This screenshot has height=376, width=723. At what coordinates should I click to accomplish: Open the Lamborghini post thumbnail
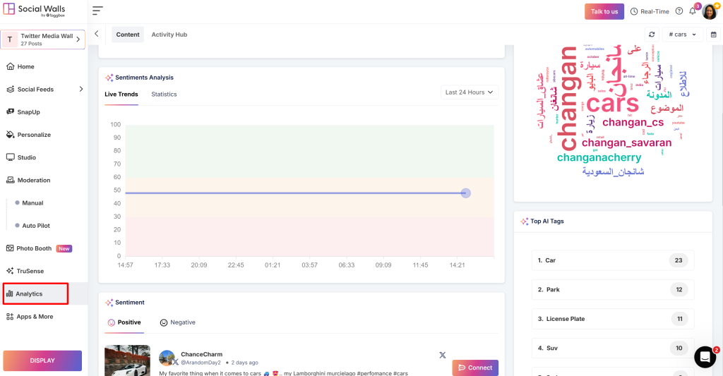(127, 360)
